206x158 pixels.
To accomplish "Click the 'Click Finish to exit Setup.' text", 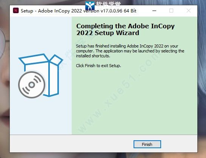I will point(98,66).
